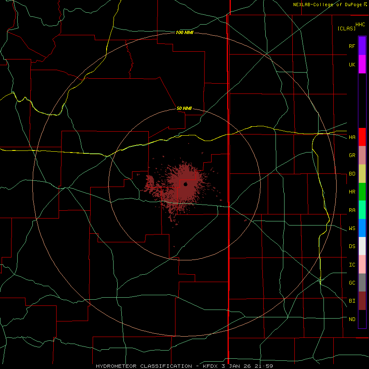This screenshot has height=369, width=369.
Task: Click the ND legend label
Action: click(352, 319)
